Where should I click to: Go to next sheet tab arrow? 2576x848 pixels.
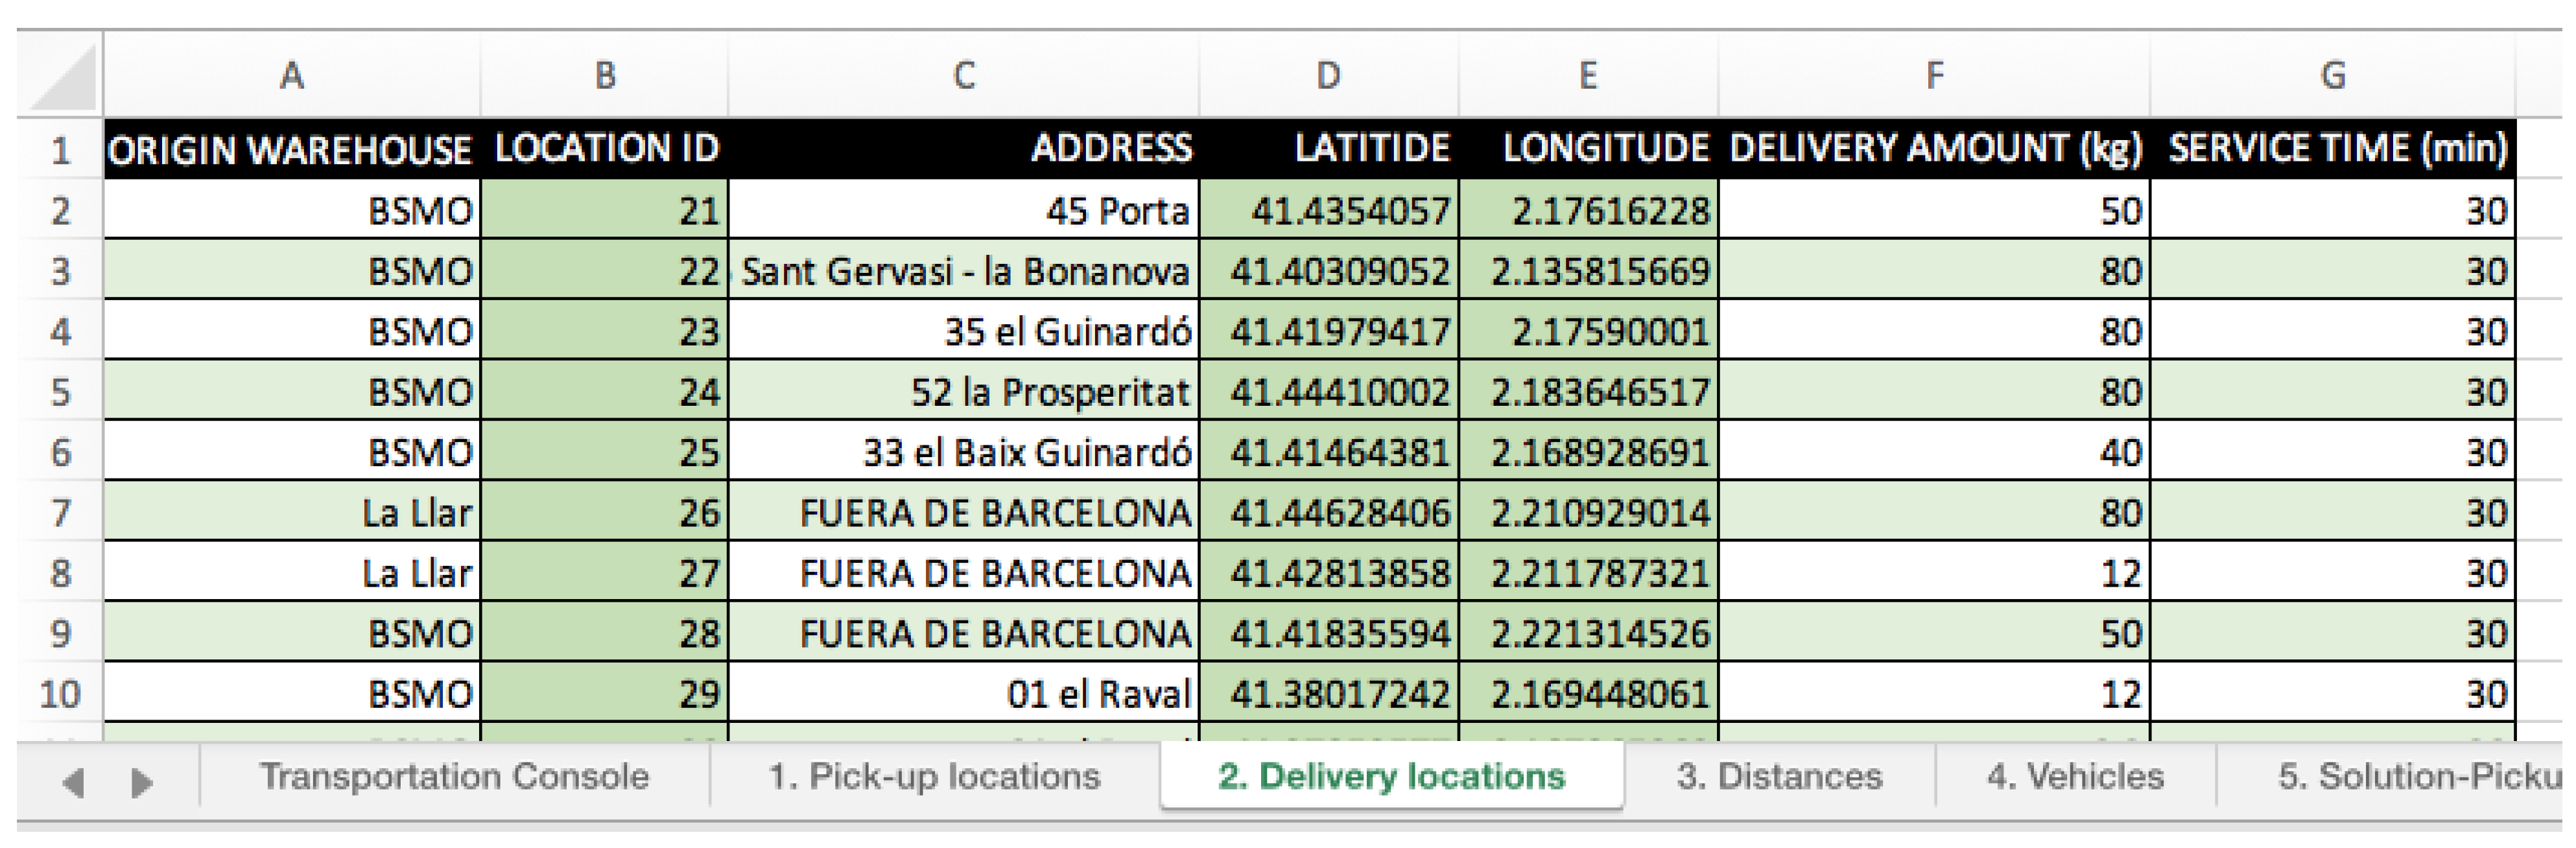pos(142,782)
